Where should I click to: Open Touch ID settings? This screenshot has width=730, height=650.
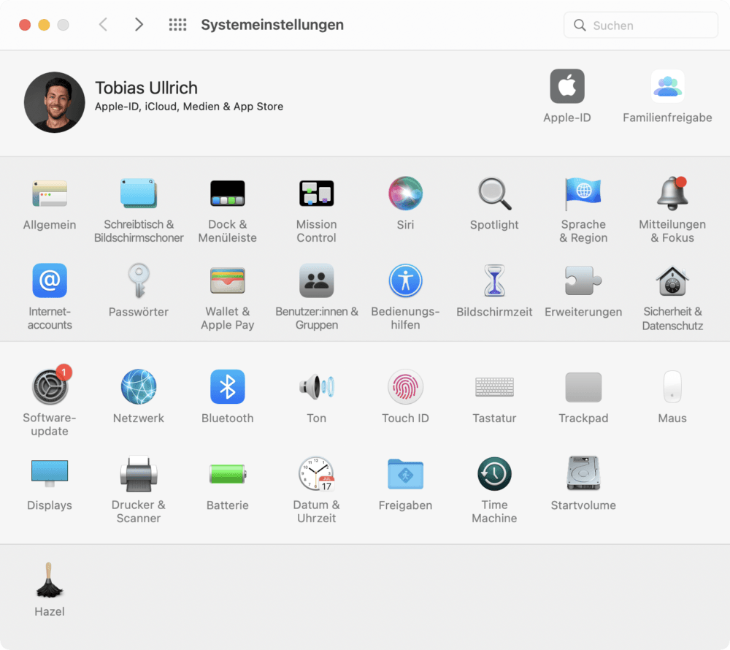(405, 386)
